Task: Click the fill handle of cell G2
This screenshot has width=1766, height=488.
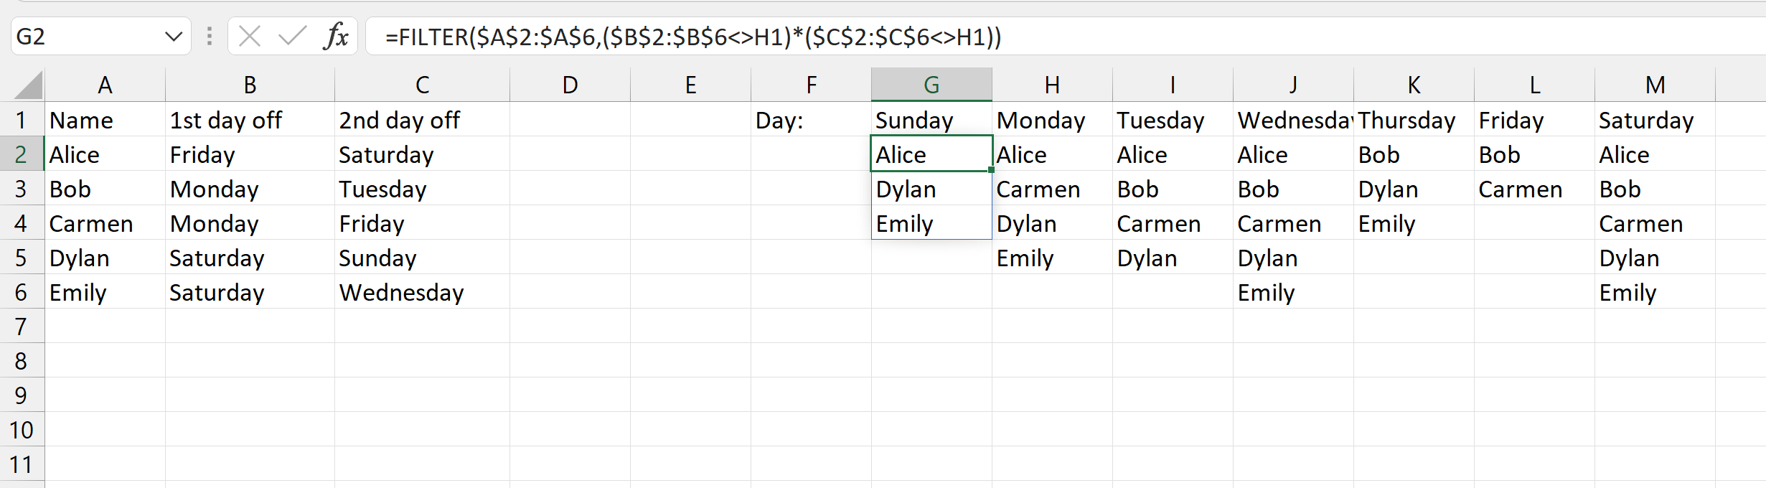Action: (x=991, y=170)
